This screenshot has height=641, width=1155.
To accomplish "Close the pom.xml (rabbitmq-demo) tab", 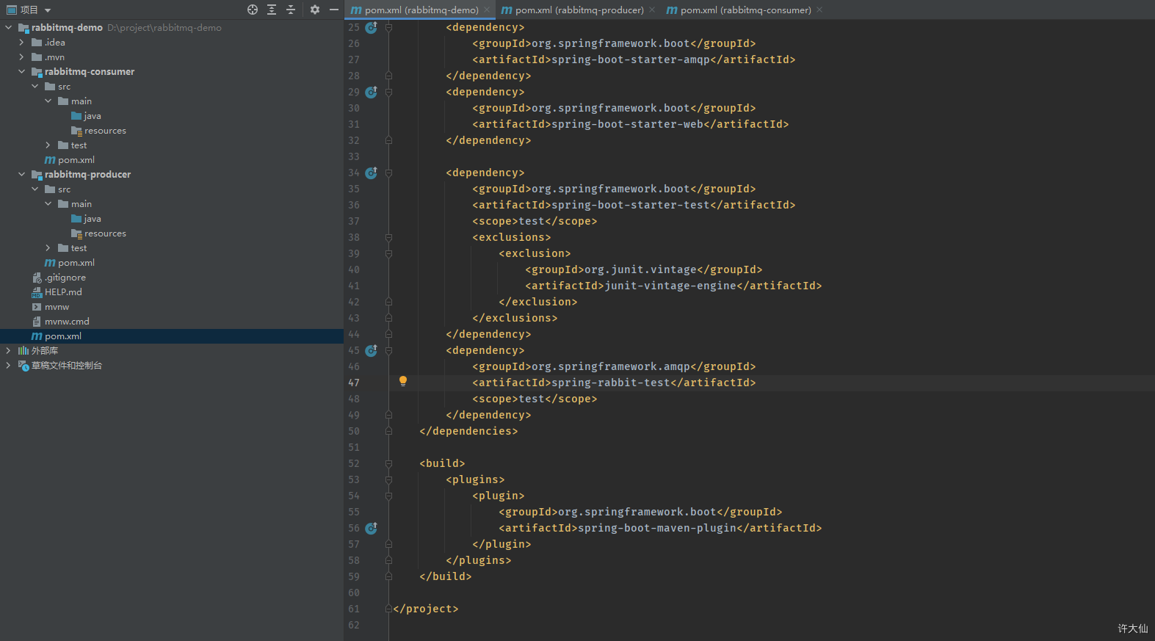I will [x=487, y=10].
